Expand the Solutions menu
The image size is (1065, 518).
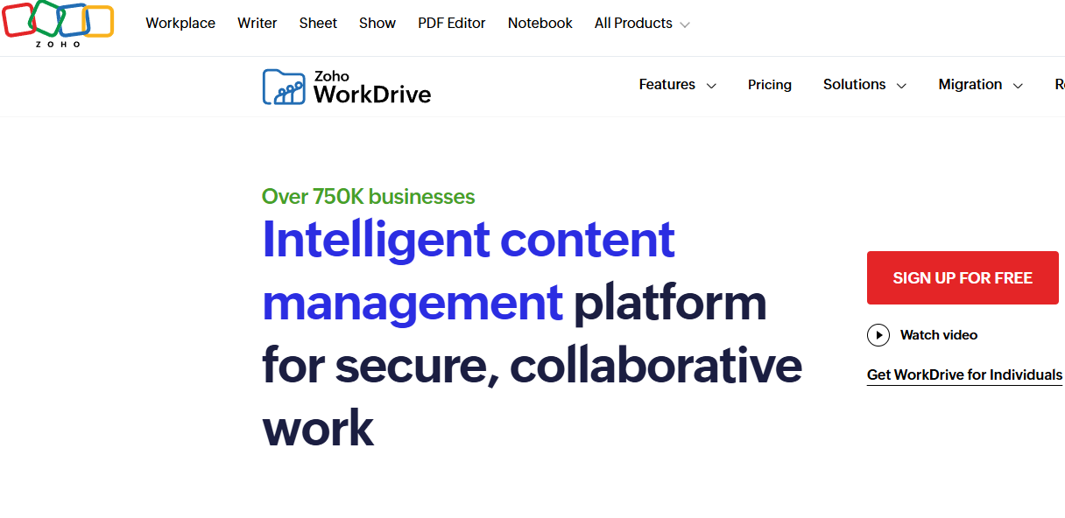864,85
